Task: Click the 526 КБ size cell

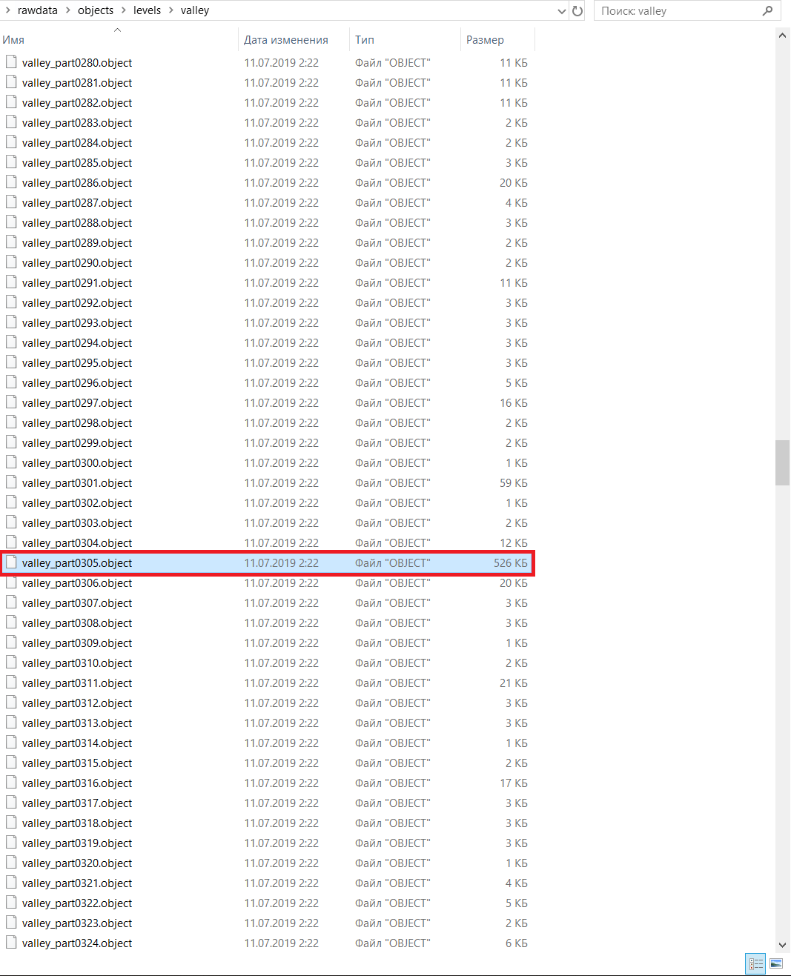Action: (x=511, y=562)
